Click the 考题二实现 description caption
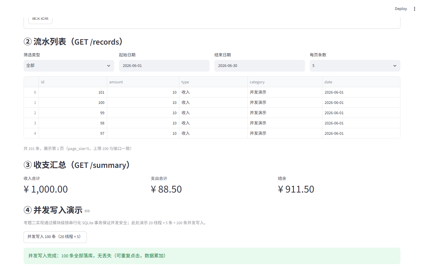Viewport: 424px width, 270px height. [x=116, y=223]
